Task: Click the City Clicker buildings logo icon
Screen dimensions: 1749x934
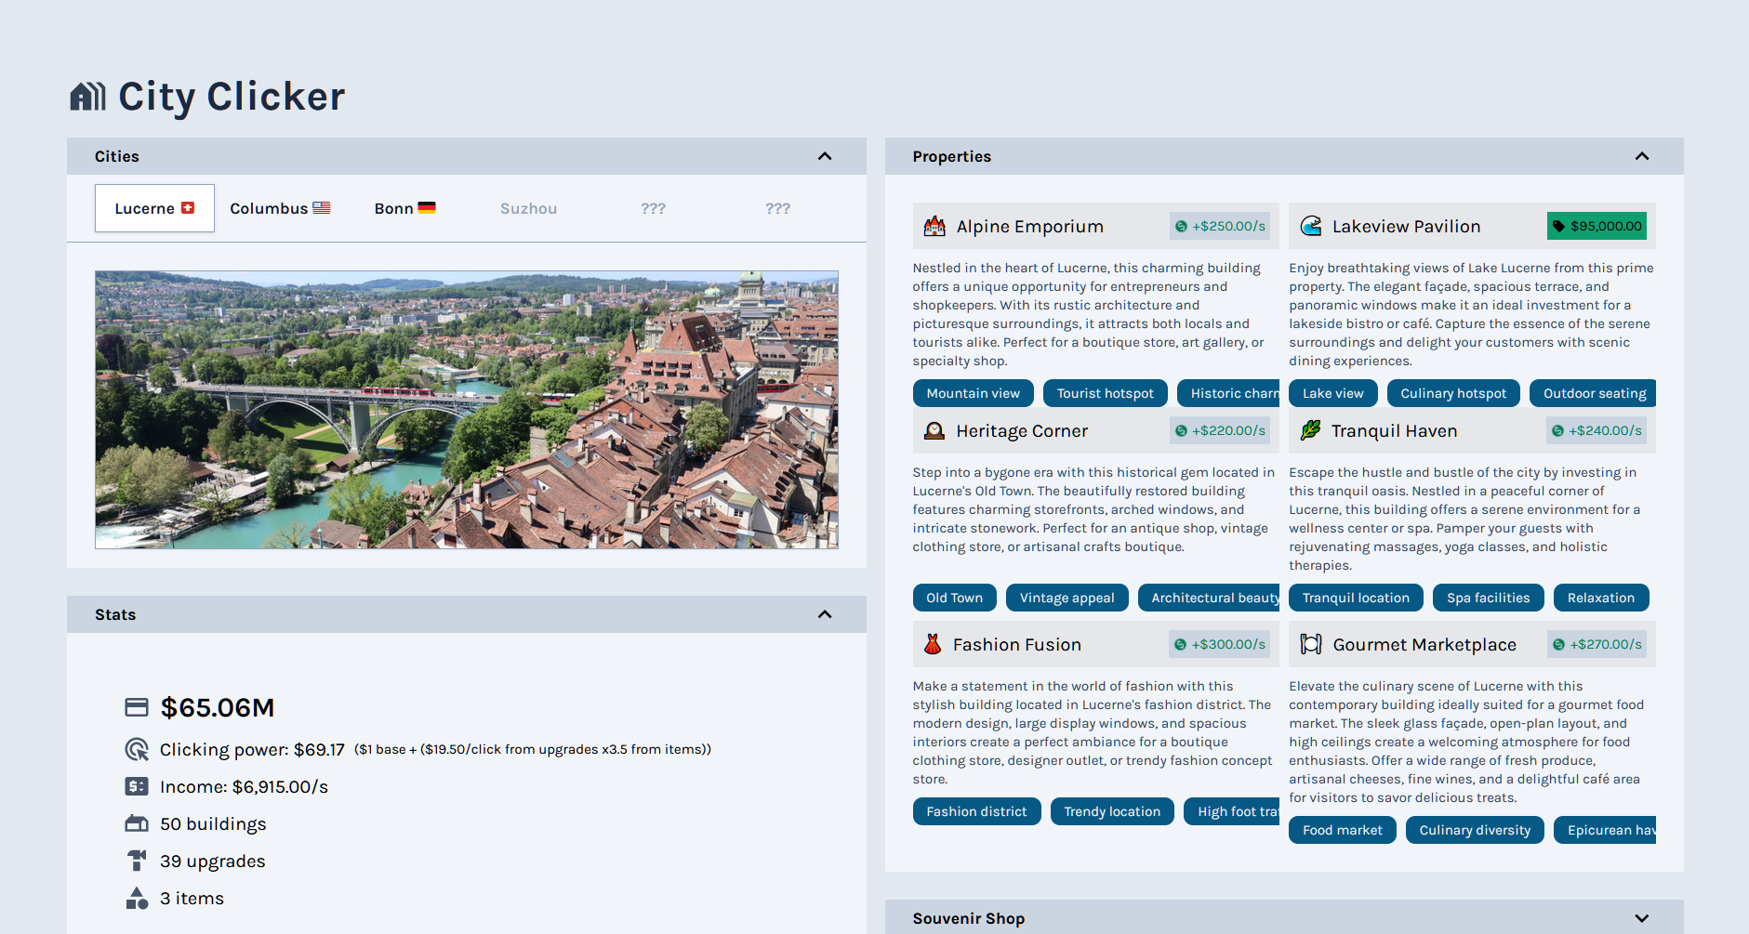Action: pyautogui.click(x=88, y=96)
